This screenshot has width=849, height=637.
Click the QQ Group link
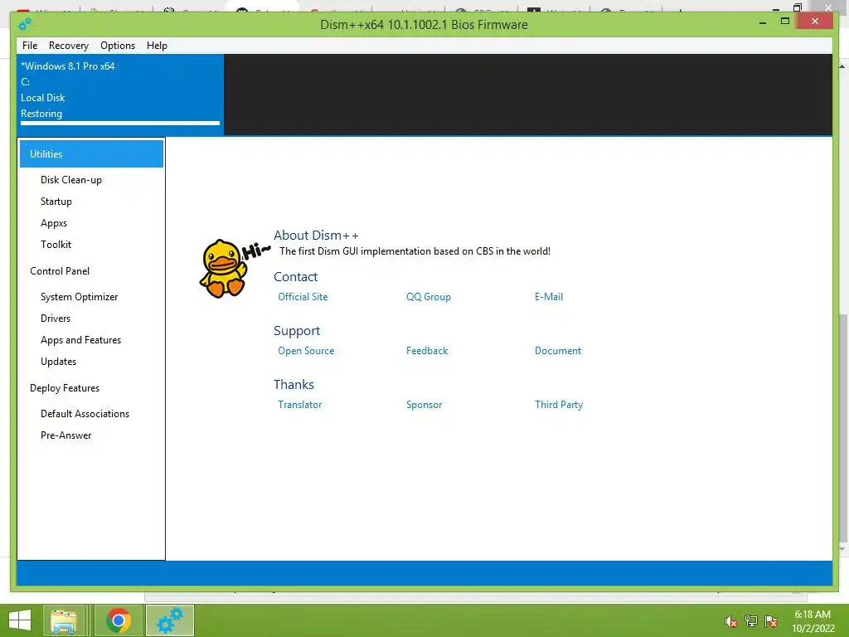tap(429, 297)
